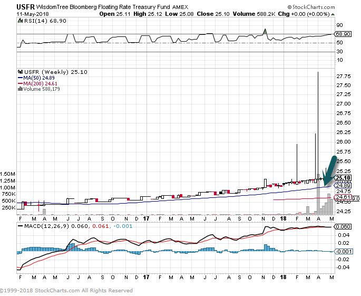Screen dimensions: 361x296
Task: Click the 68.90 RSI value tag on the right axis
Action: (343, 34)
